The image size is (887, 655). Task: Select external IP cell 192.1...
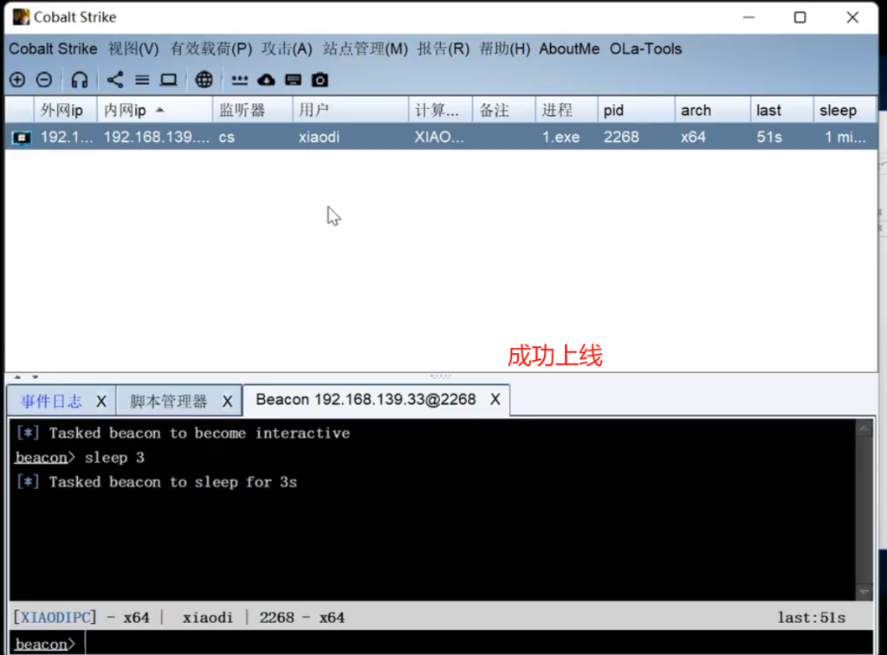click(67, 138)
